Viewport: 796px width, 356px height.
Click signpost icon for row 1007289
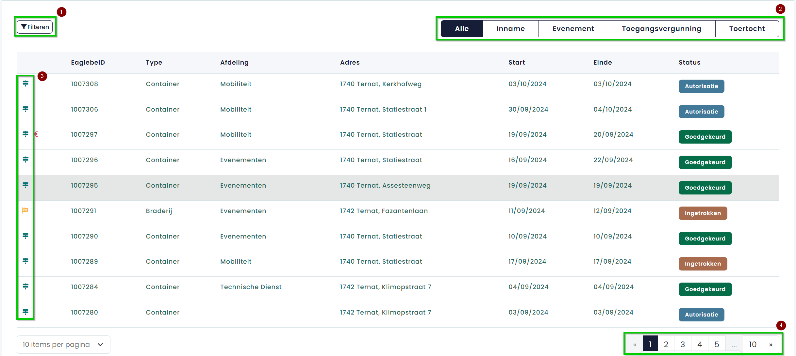pyautogui.click(x=25, y=261)
